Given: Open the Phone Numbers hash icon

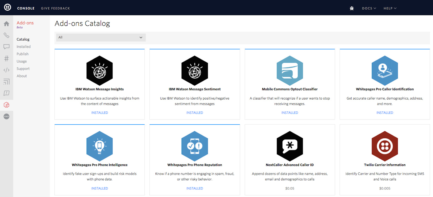Looking at the screenshot, I should 6,58.
